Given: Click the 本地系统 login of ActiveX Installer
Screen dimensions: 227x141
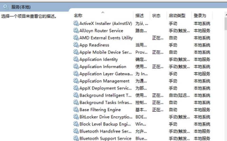Looking at the screenshot, I should pos(202,23).
